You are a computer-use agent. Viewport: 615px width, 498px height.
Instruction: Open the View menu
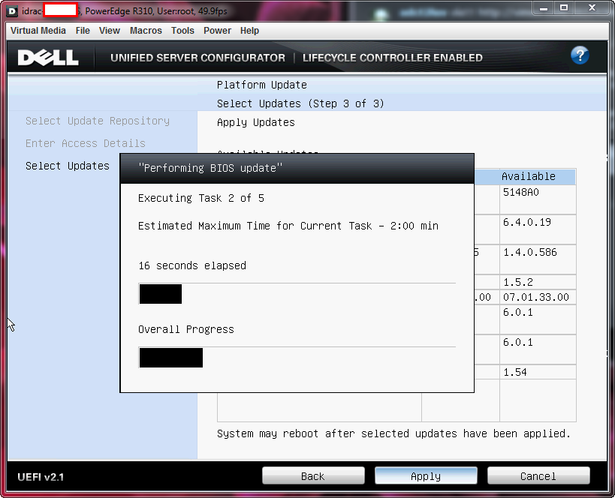pos(110,31)
